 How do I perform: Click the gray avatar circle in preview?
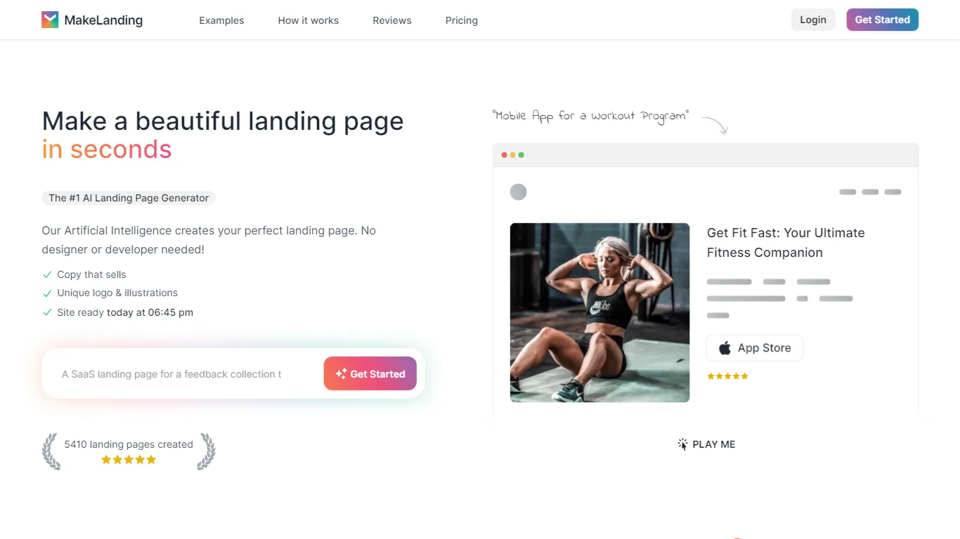(x=518, y=192)
